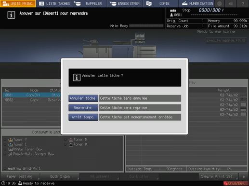This screenshot has width=249, height=186.
Task: Click the Waste Toner Box icon
Action: [x=11, y=150]
